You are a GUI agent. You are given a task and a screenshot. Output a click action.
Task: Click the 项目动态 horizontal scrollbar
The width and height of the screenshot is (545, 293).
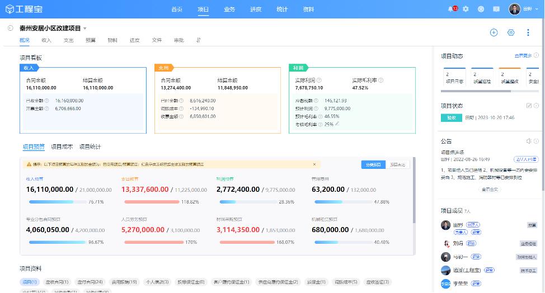tap(476, 91)
